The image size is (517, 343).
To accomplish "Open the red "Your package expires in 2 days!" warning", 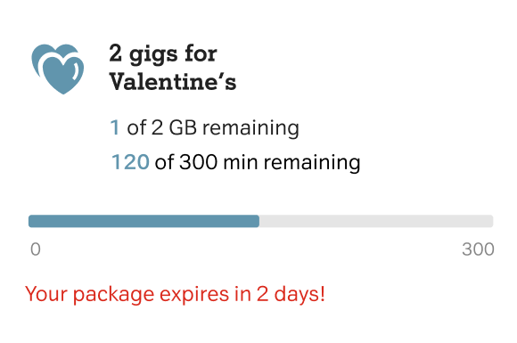I will [x=175, y=294].
